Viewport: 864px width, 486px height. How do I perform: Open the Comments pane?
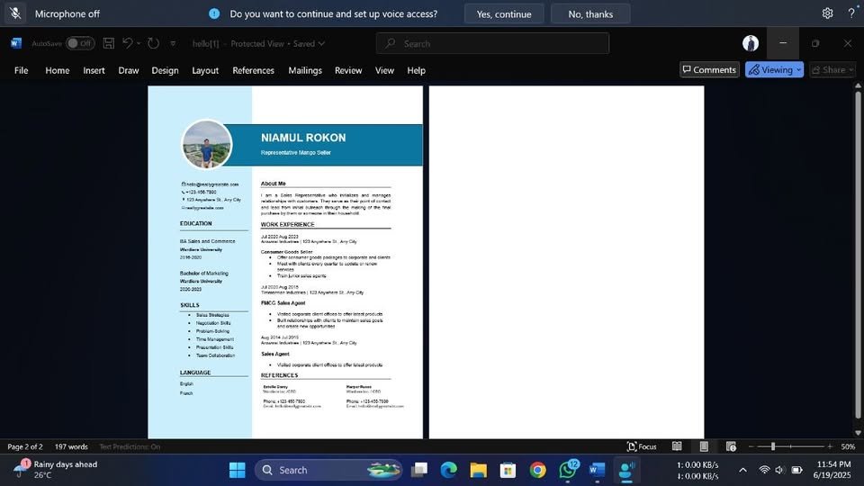coord(708,70)
